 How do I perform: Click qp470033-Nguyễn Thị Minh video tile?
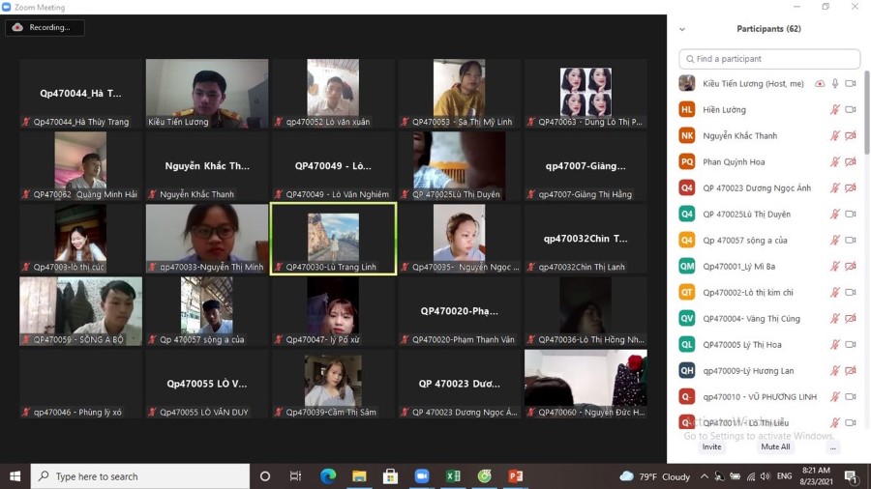(x=207, y=239)
